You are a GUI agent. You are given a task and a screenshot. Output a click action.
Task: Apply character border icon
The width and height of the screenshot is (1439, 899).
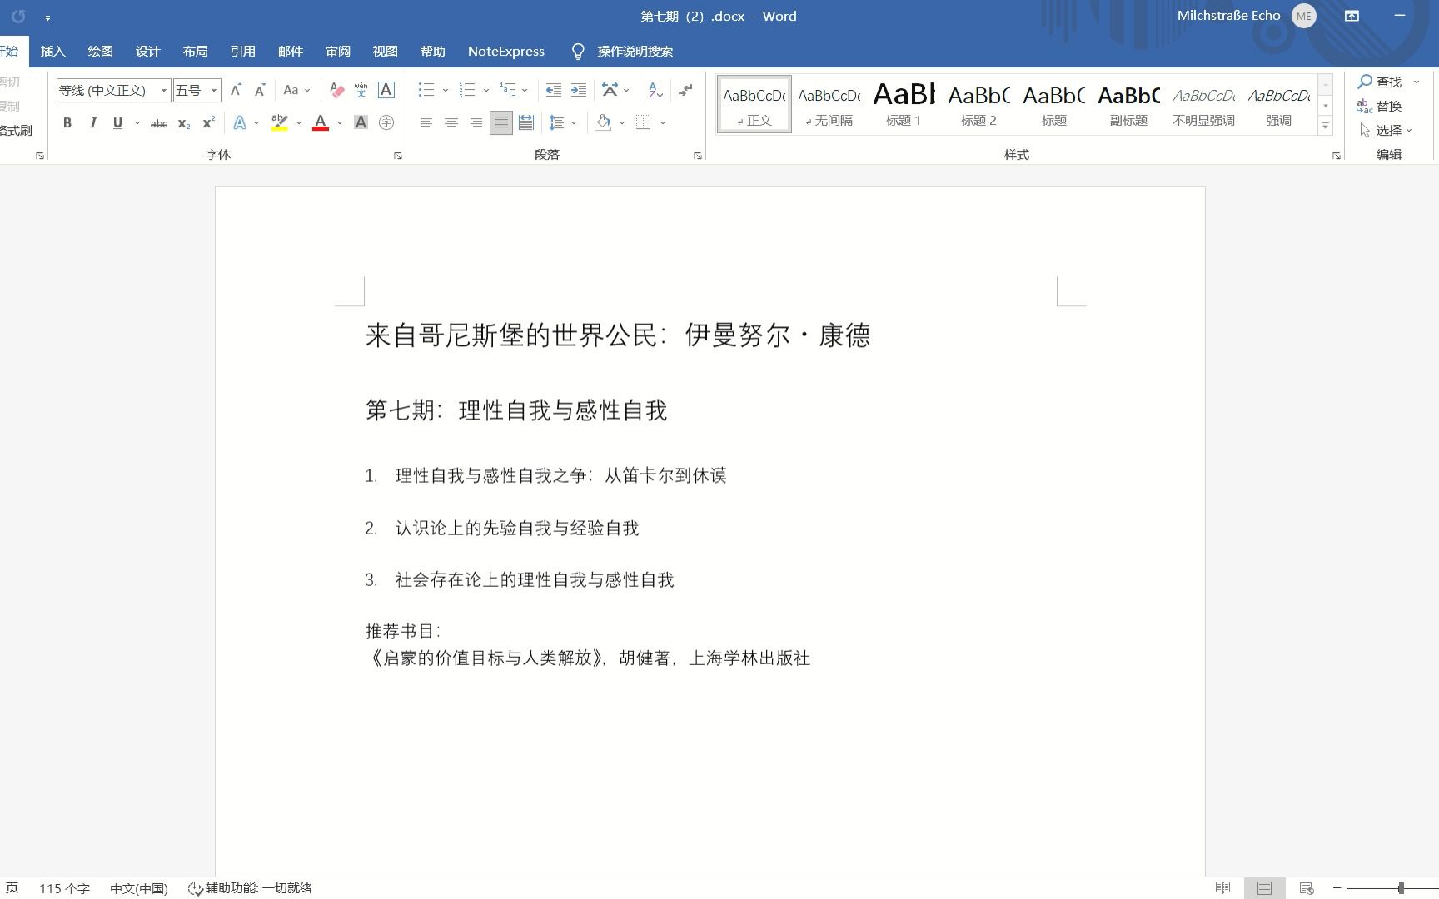(x=386, y=90)
